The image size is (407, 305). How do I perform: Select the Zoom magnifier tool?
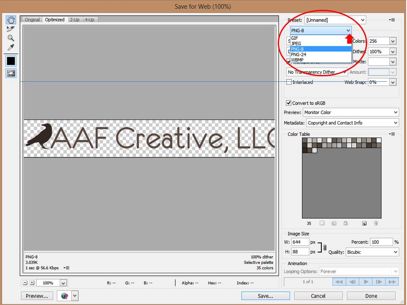tap(11, 38)
